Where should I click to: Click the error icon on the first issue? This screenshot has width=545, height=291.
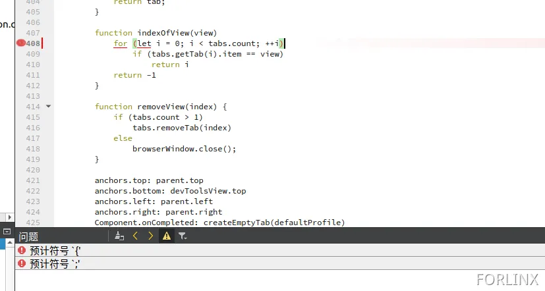[22, 250]
